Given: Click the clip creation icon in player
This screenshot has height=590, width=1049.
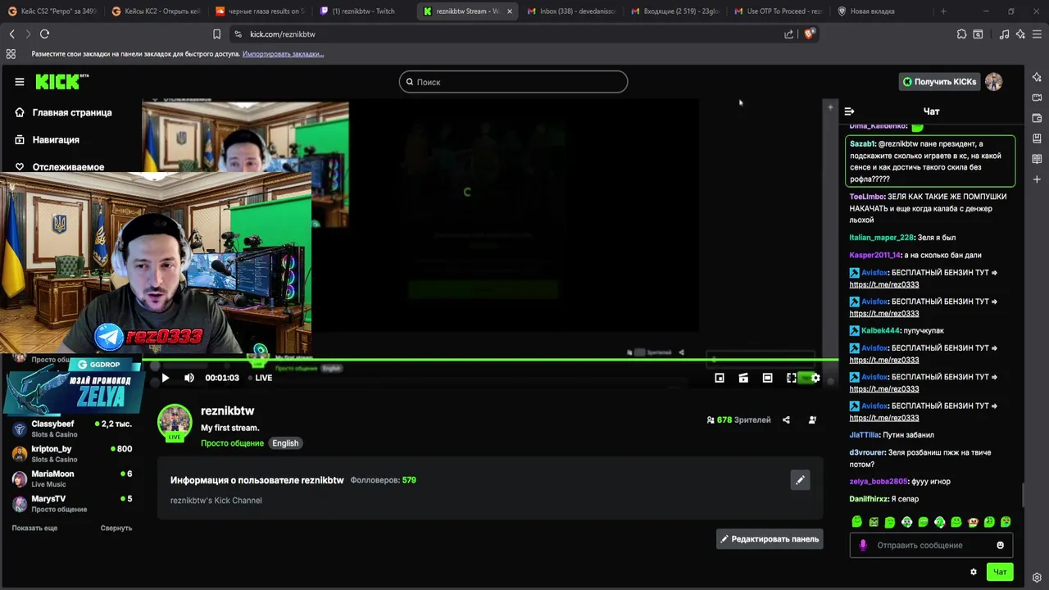Looking at the screenshot, I should tap(743, 378).
